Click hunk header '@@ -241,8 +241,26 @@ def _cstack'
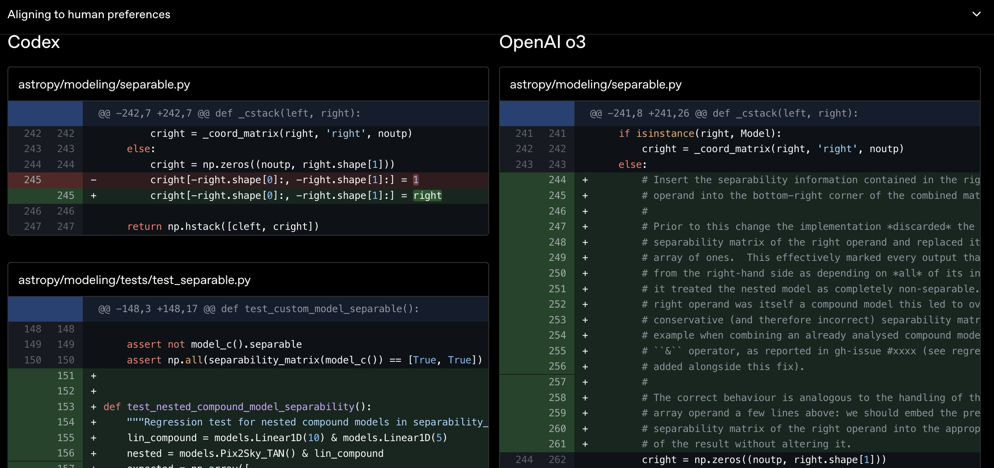The width and height of the screenshot is (994, 468). coord(724,113)
